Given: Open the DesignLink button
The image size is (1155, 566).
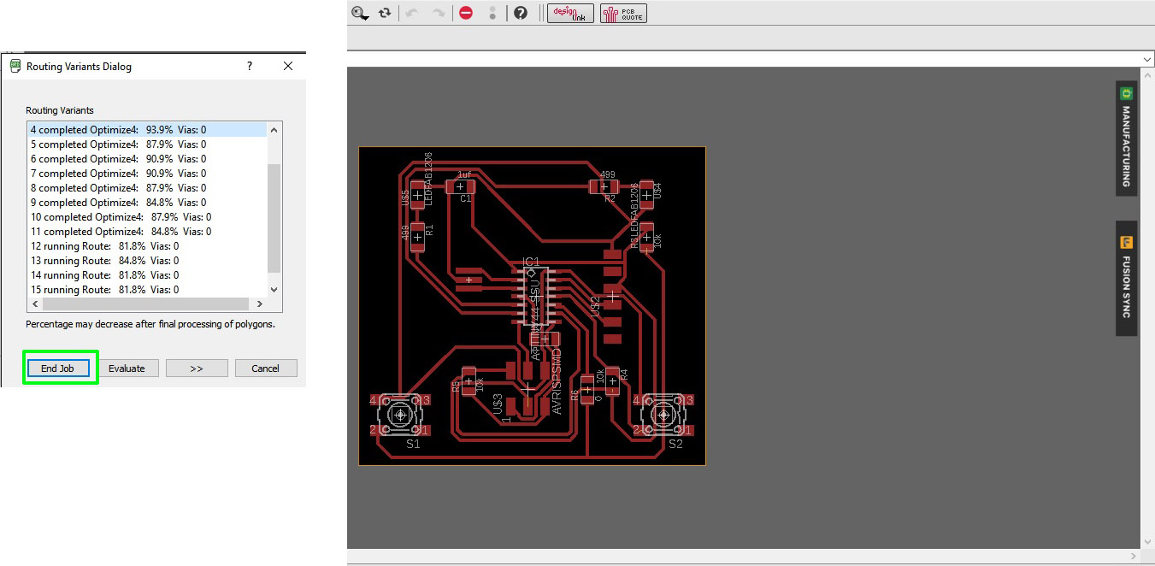Looking at the screenshot, I should [570, 13].
